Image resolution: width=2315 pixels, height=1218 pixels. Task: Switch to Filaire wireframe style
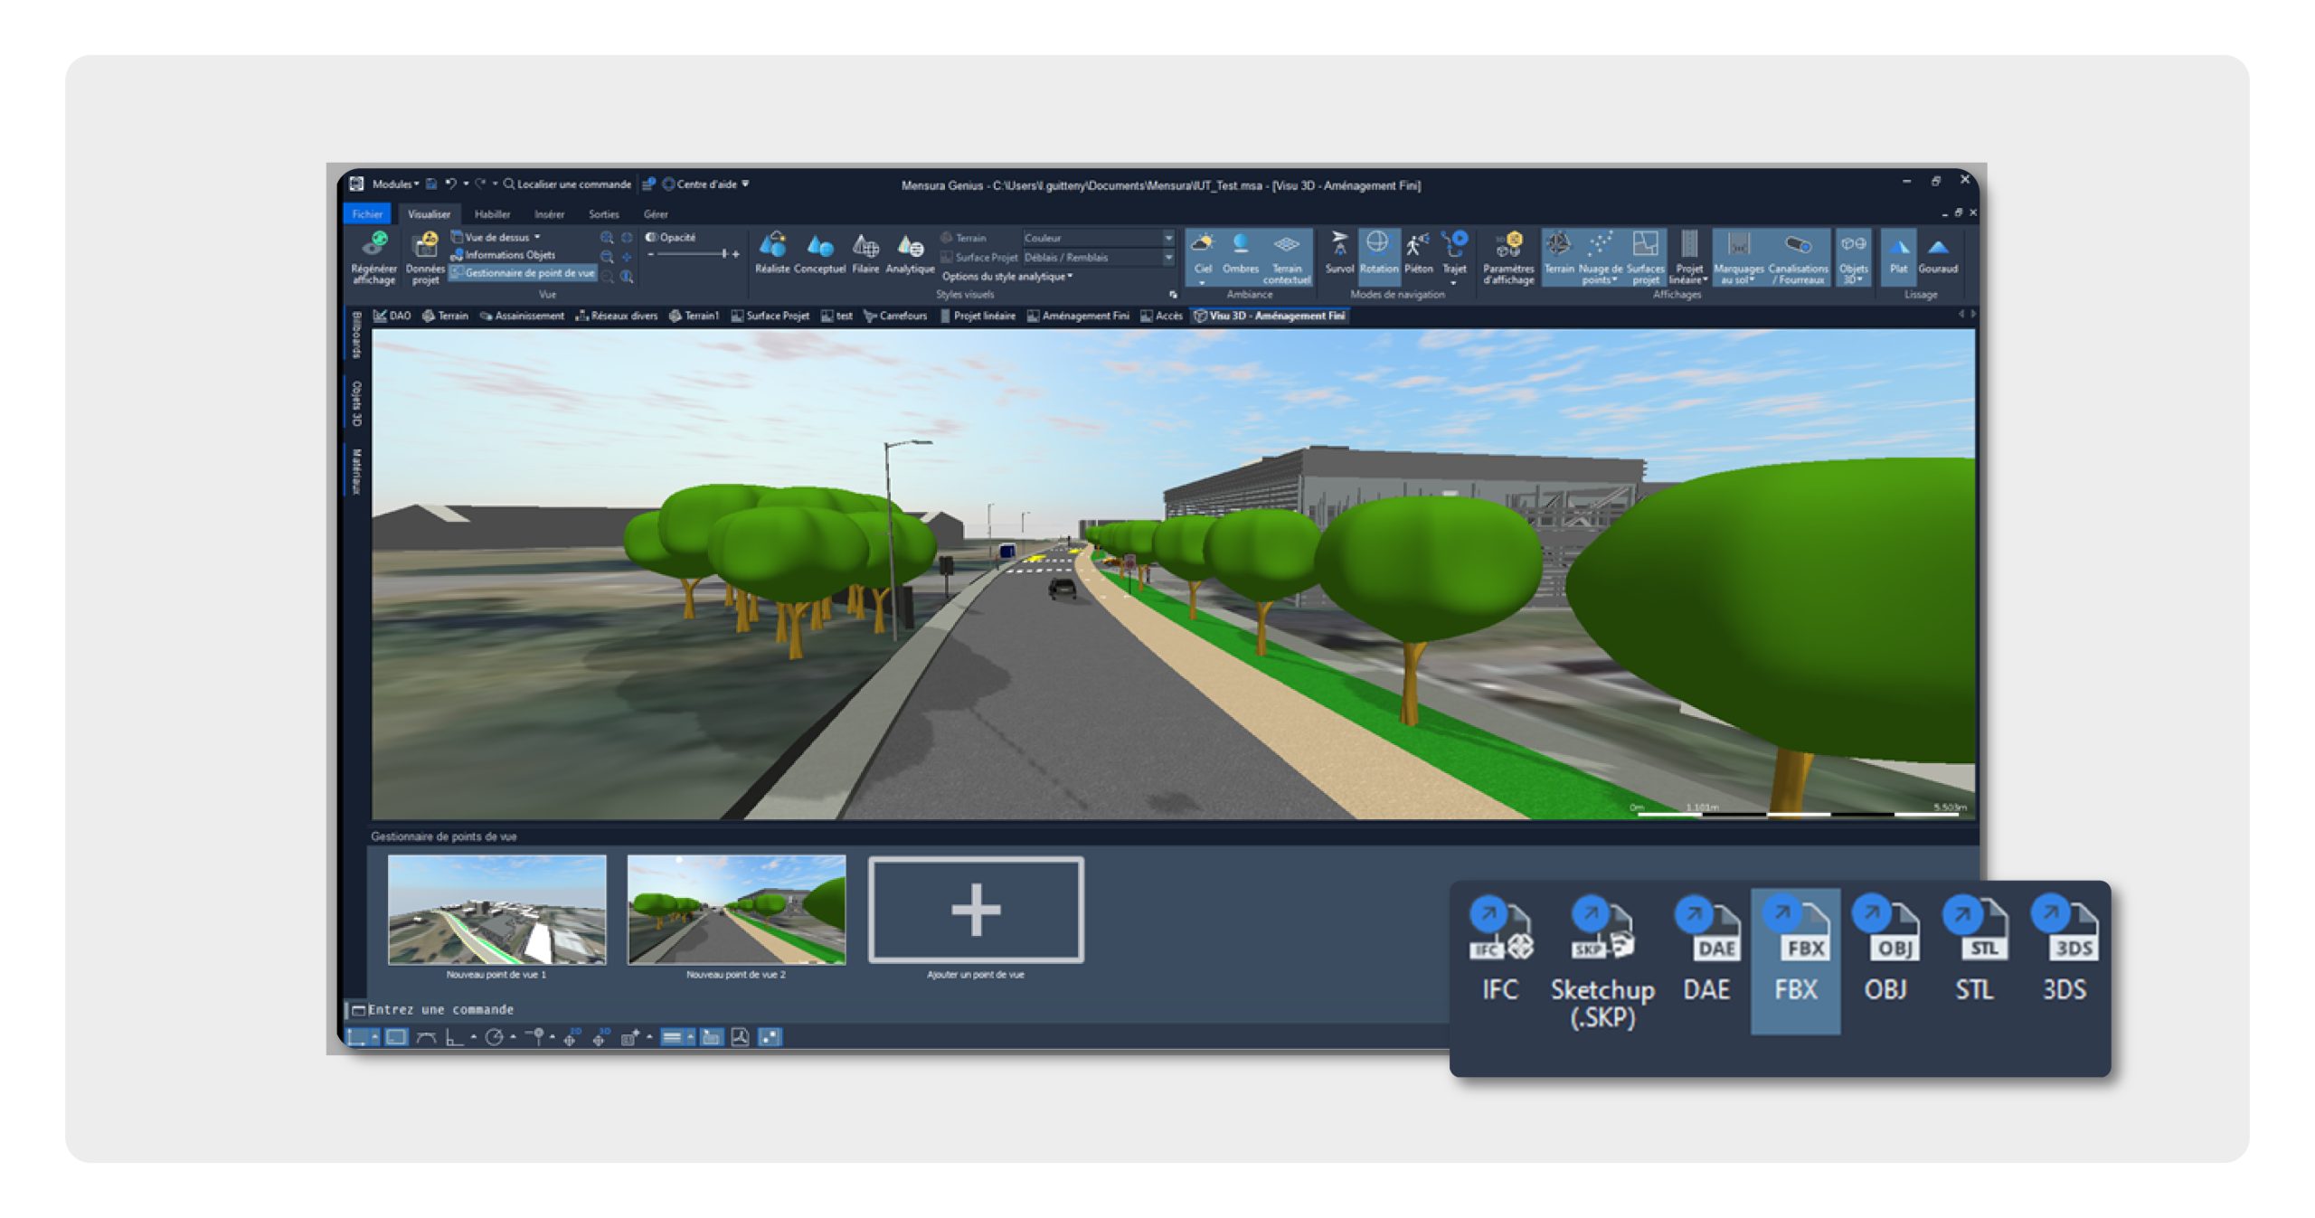865,247
